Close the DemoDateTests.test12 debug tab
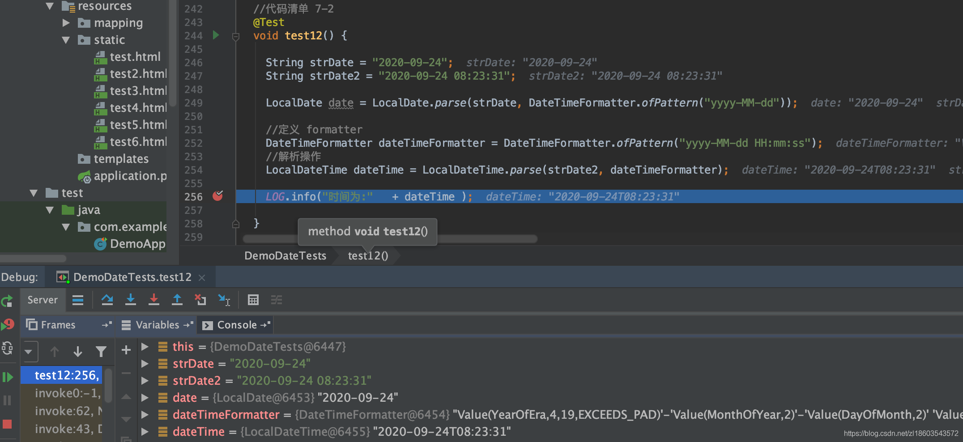The image size is (963, 442). (202, 278)
